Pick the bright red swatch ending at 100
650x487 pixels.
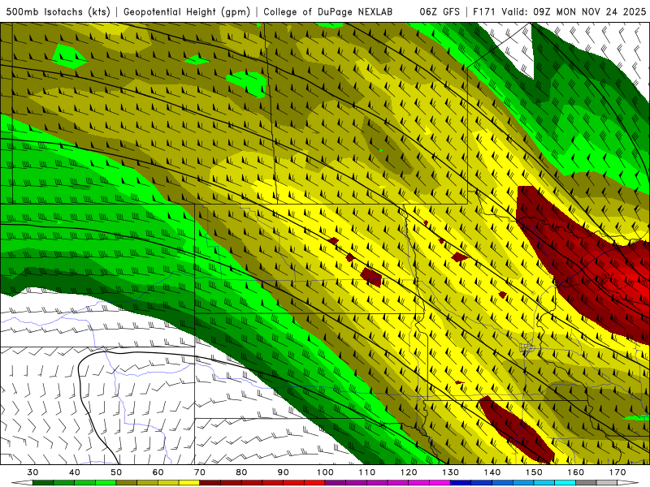point(315,483)
